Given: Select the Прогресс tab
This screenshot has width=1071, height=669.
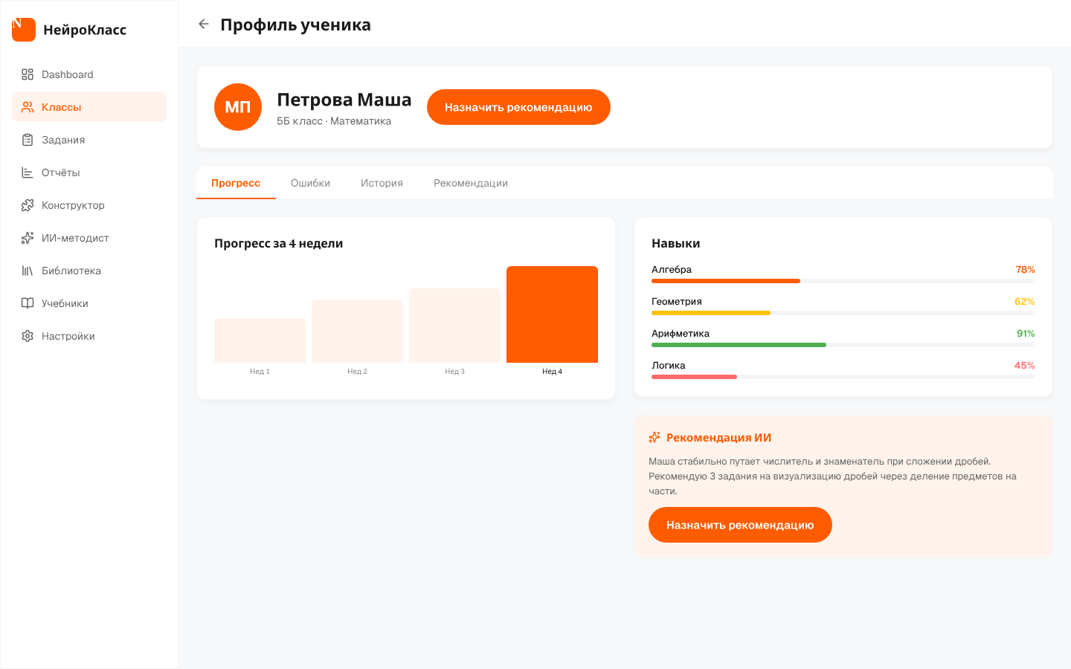Looking at the screenshot, I should [x=236, y=182].
